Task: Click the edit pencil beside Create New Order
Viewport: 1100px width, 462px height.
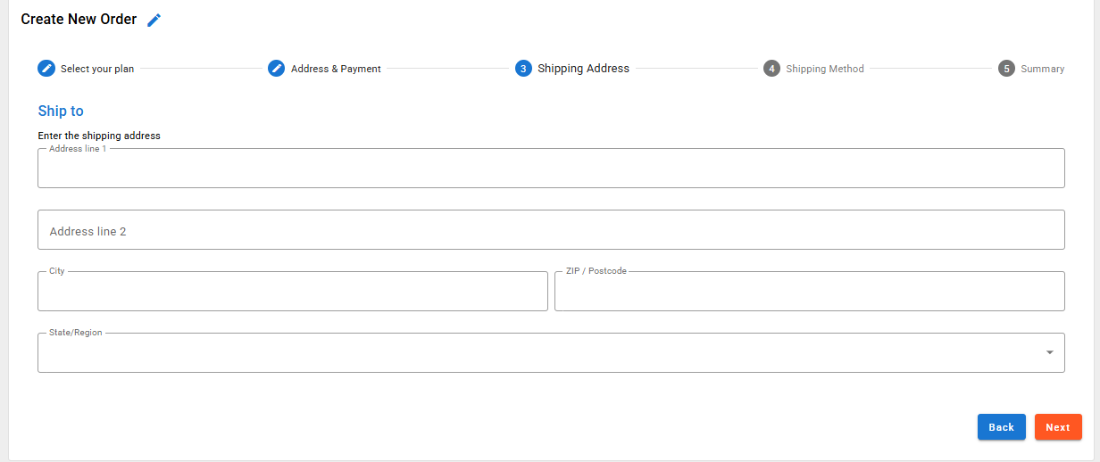Action: click(154, 20)
